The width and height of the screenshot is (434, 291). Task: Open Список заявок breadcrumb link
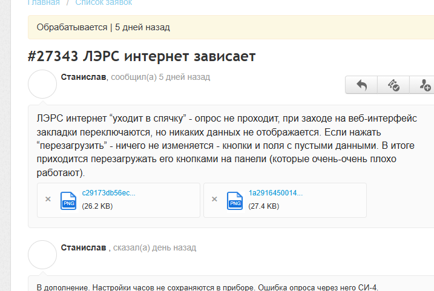pos(104,3)
